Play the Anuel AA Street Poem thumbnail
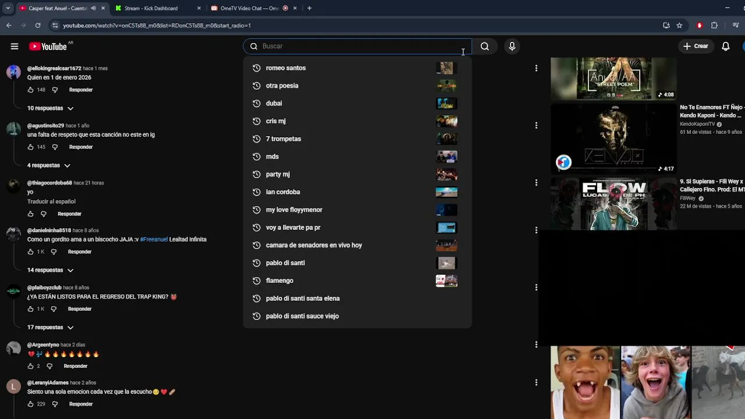The width and height of the screenshot is (745, 419). pyautogui.click(x=613, y=79)
